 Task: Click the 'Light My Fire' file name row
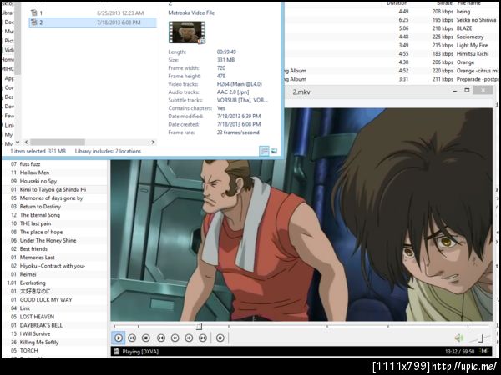[473, 45]
